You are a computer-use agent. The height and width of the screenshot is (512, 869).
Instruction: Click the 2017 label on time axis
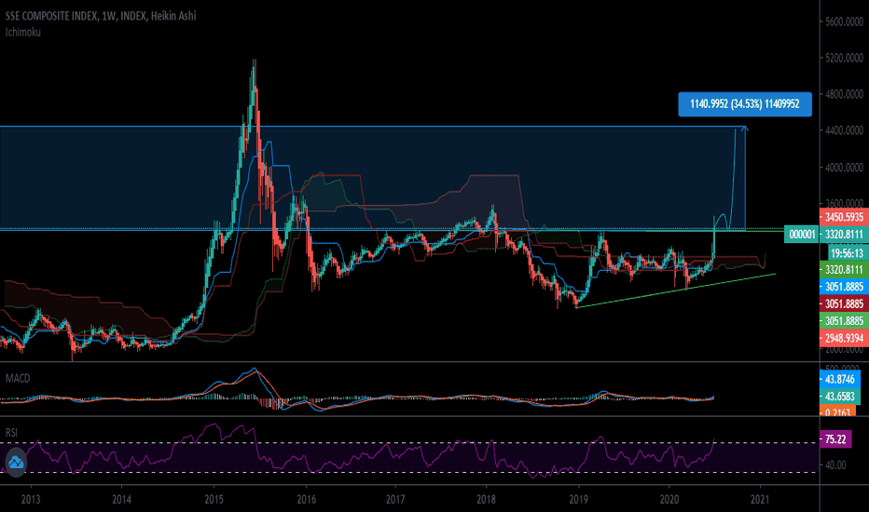pyautogui.click(x=395, y=500)
